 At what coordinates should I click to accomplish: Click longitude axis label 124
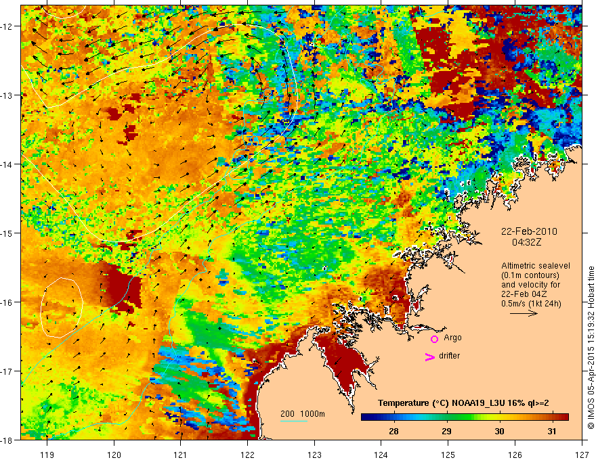click(x=381, y=455)
